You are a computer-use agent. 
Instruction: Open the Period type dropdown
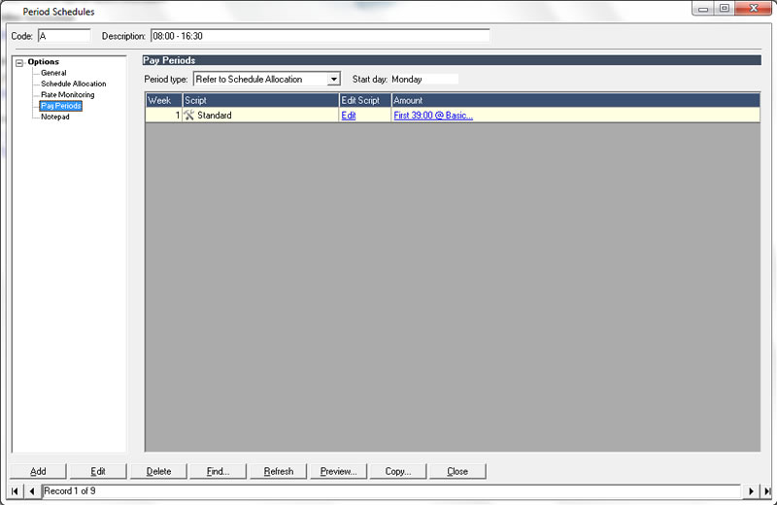[x=333, y=79]
